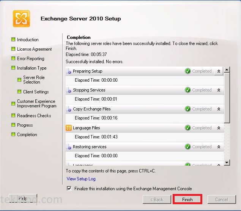Click 'Successfully installed. No errors.' text

pyautogui.click(x=95, y=62)
